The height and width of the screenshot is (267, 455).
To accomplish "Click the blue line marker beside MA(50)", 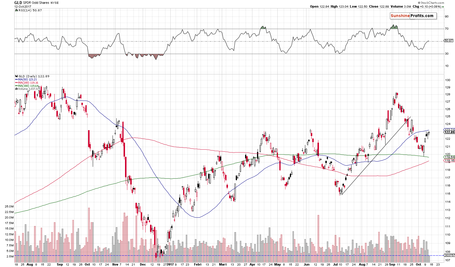I will click(x=16, y=79).
